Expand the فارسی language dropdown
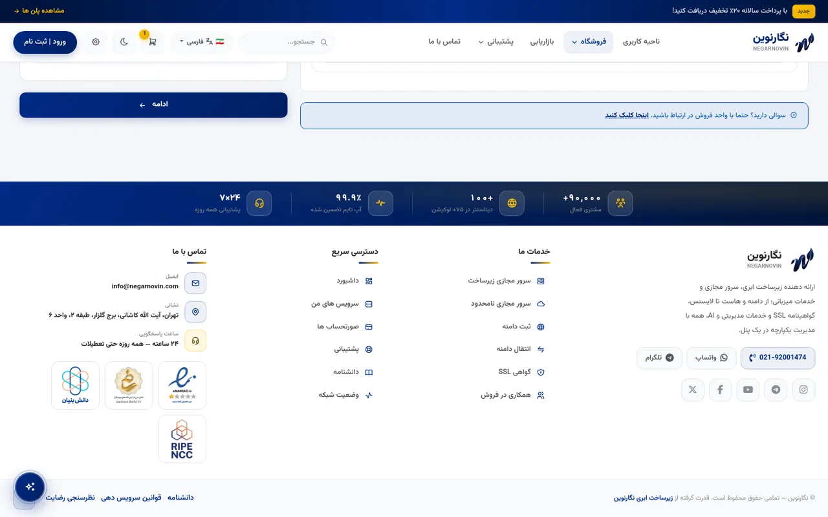 201,42
